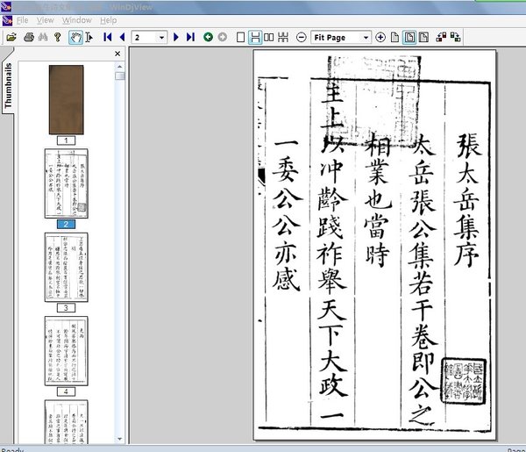Open the page number dropdown

[160, 38]
